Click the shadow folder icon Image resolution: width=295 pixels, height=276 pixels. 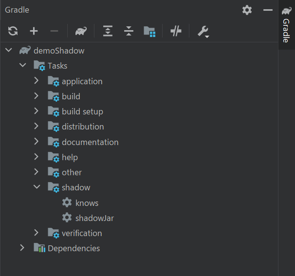(54, 187)
